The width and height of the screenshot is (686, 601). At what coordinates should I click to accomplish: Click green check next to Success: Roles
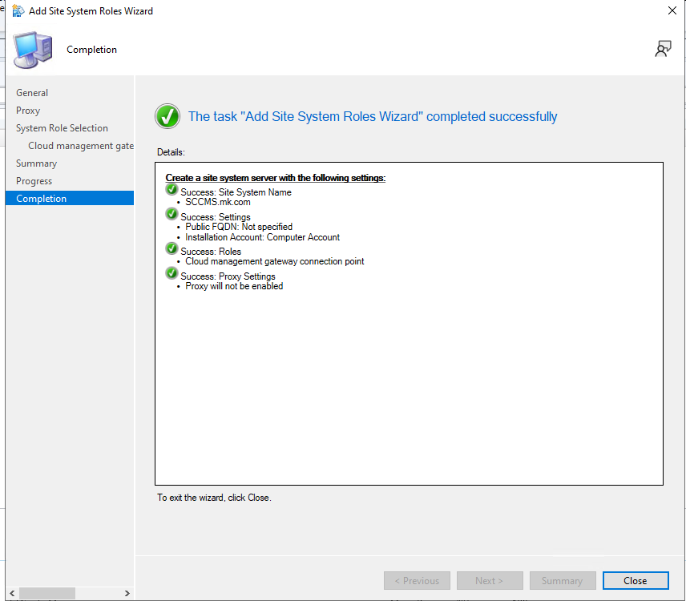(x=171, y=249)
